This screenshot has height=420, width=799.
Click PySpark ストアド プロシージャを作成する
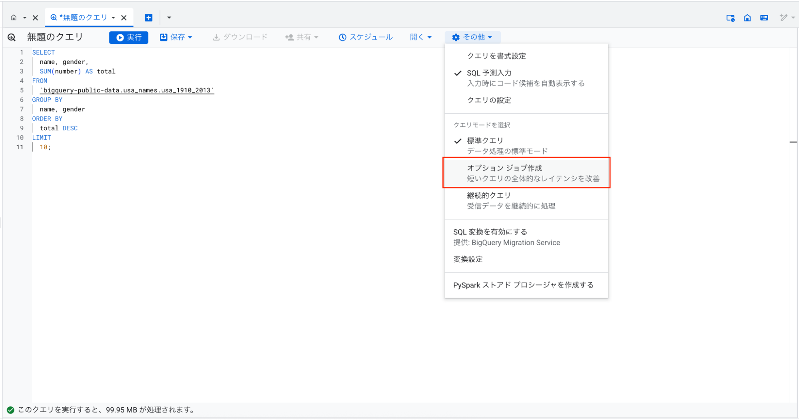coord(523,285)
